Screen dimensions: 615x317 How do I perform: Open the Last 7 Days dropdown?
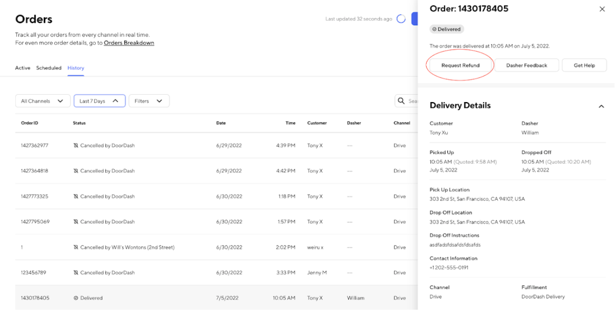[x=99, y=101]
